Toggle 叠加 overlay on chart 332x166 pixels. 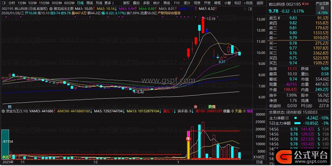coord(136,3)
